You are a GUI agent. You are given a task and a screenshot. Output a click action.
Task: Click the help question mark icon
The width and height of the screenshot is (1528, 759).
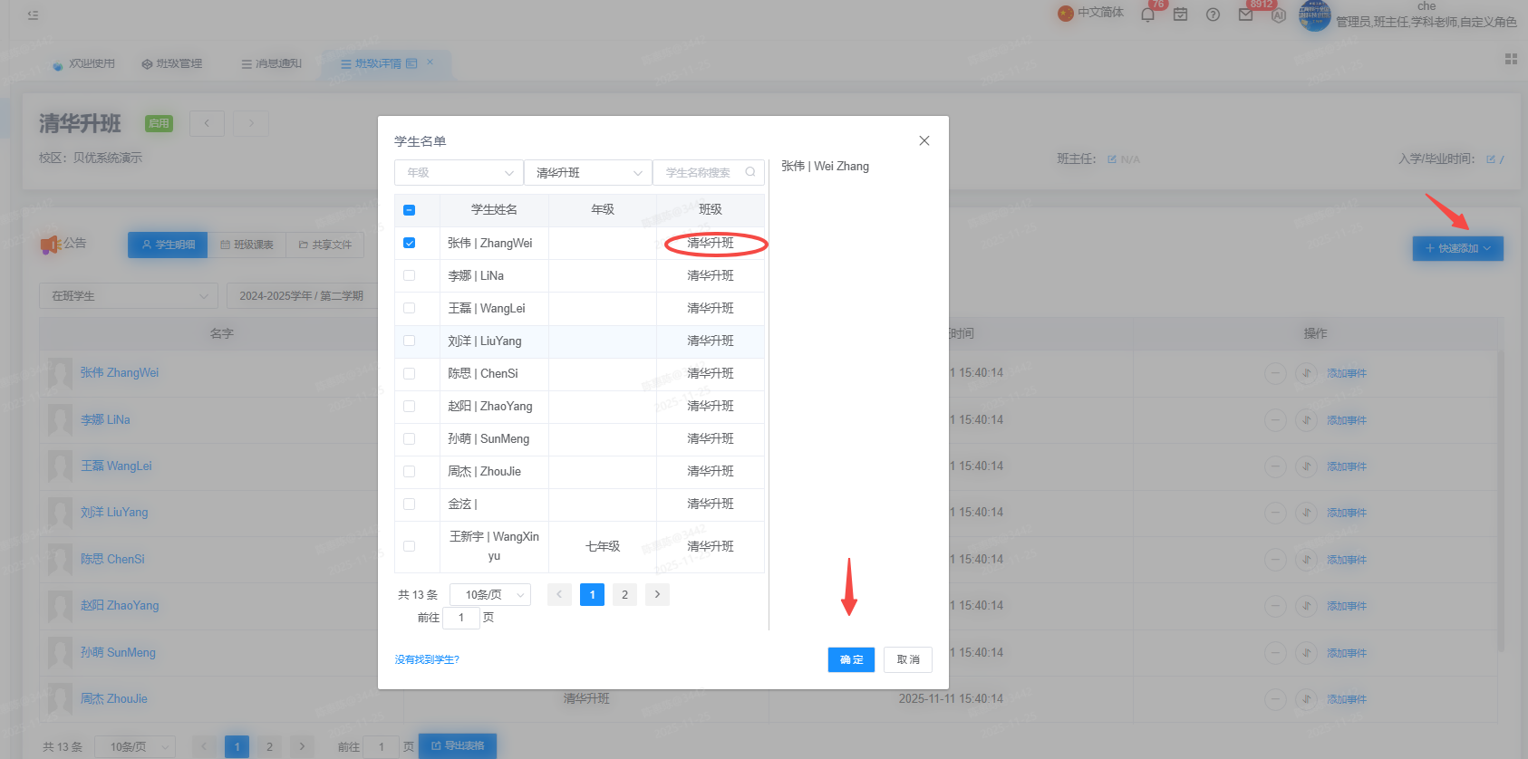pyautogui.click(x=1213, y=14)
